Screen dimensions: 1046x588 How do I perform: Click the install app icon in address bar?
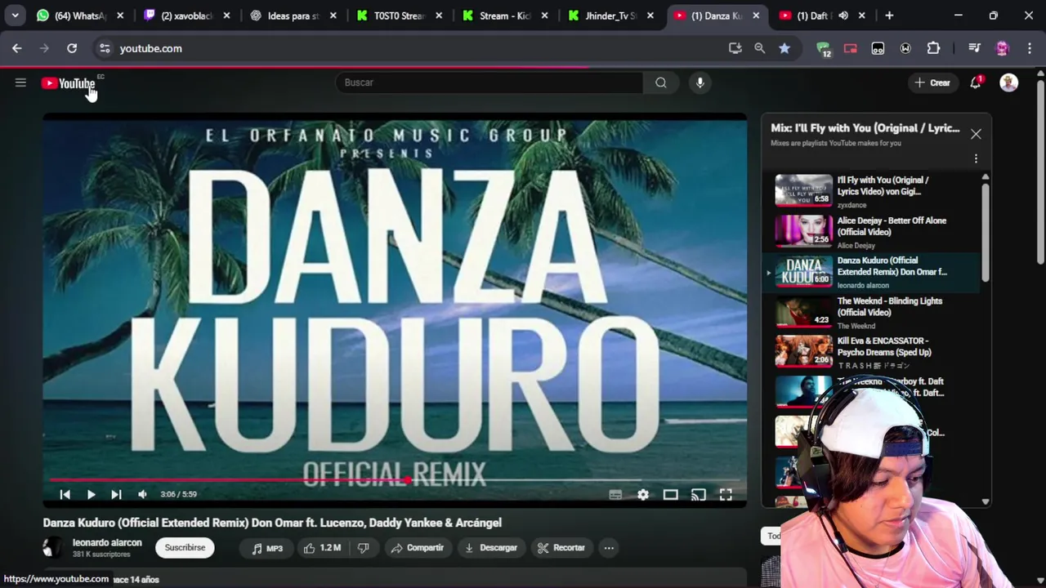(x=735, y=48)
